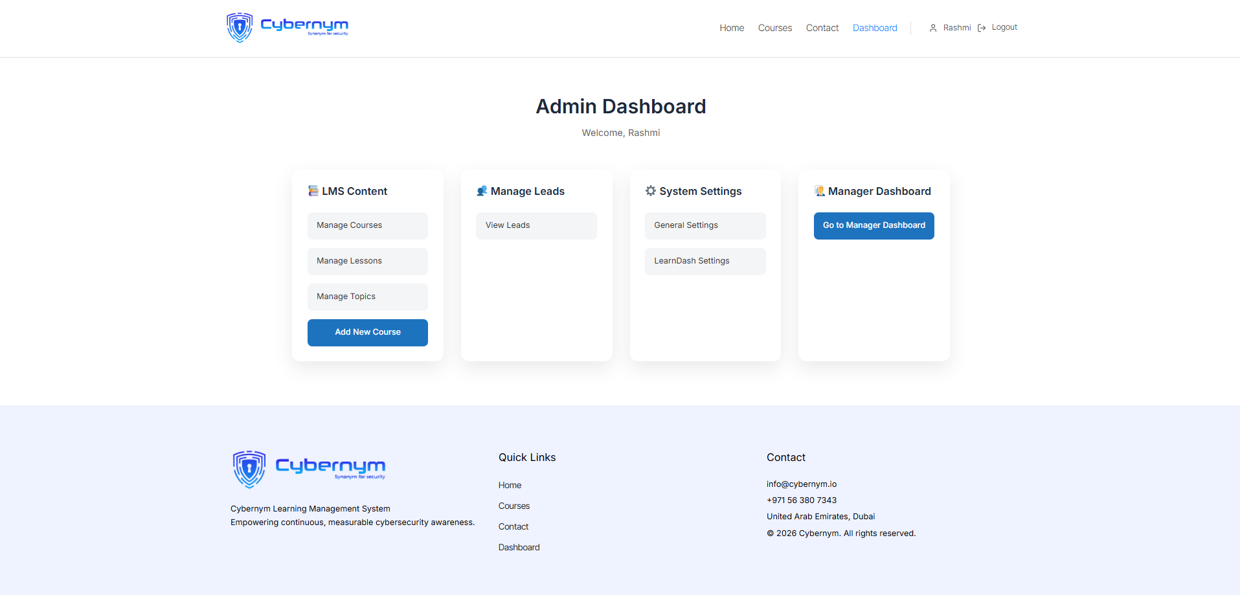Click the Cybernym logo in the footer
Screen dimensions: 1240x595
(x=309, y=469)
